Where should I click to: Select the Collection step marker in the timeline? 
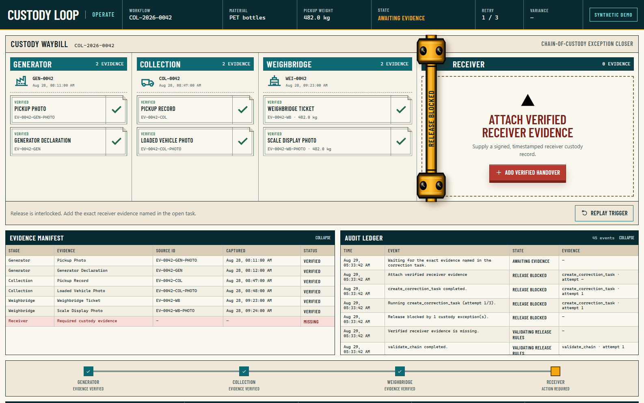(x=244, y=371)
